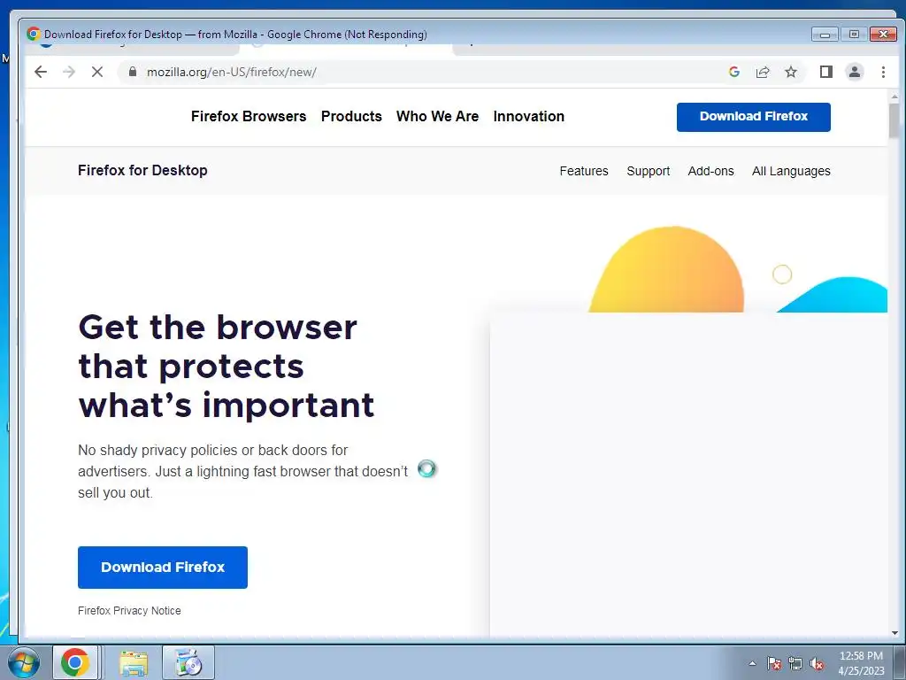Screen dimensions: 906x680
Task: Open the Innovation menu
Action: click(x=529, y=116)
